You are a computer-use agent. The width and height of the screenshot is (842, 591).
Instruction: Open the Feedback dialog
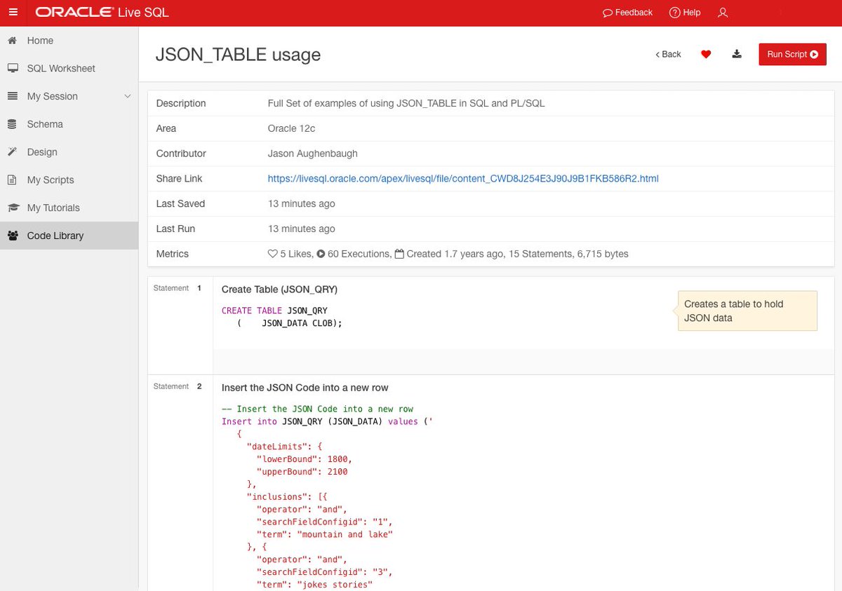pos(627,13)
